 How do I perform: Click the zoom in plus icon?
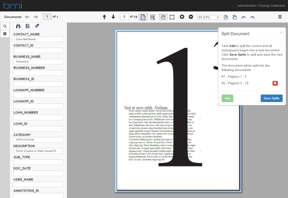(x=182, y=17)
